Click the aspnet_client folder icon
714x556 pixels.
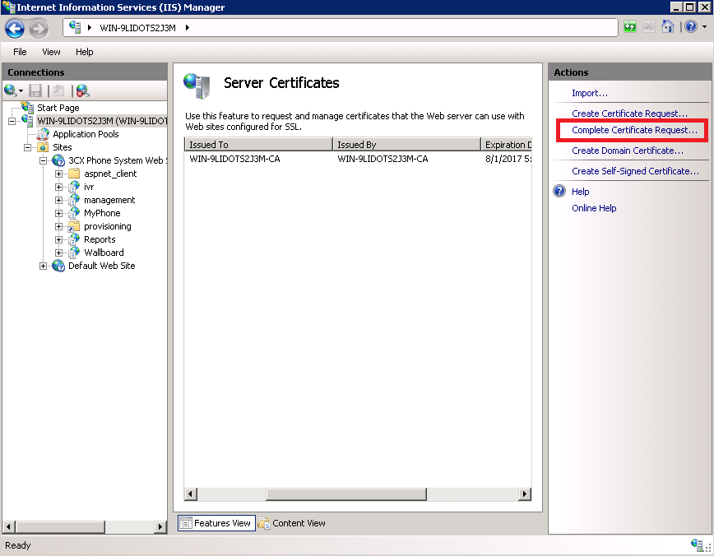74,174
